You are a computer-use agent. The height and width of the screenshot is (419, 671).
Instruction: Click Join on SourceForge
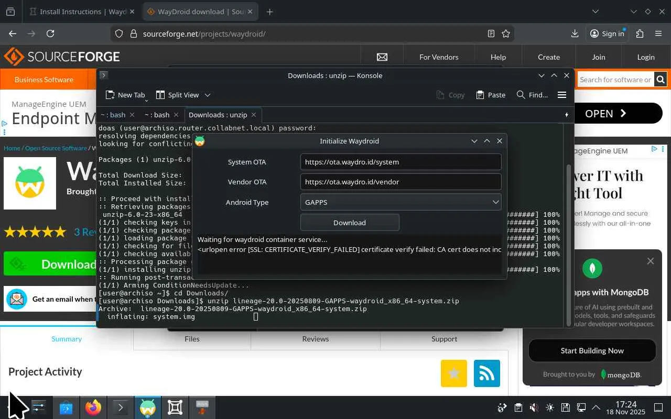pos(599,57)
